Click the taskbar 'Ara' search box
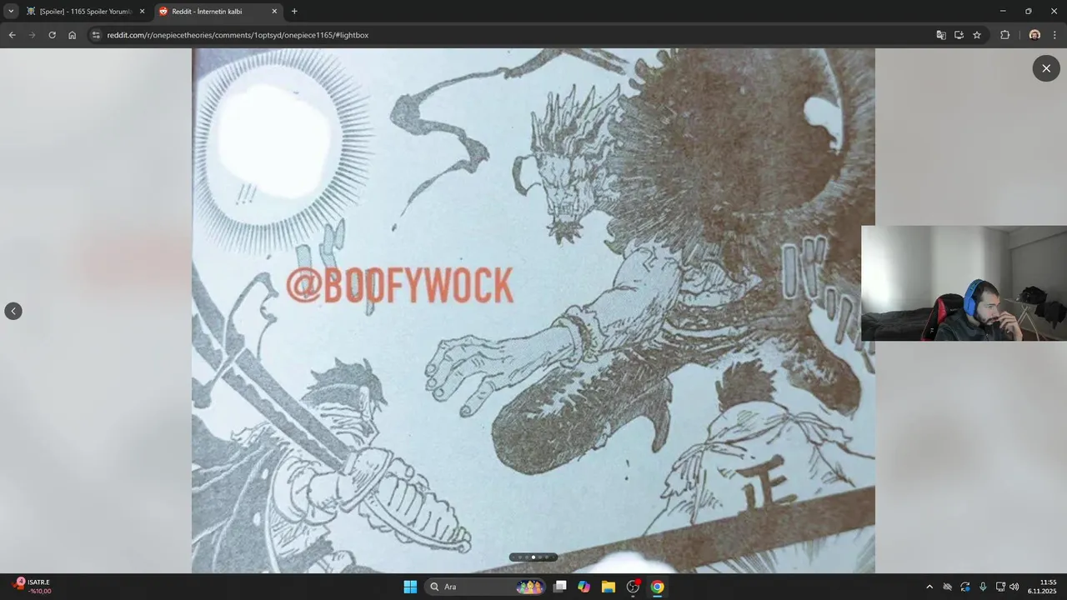The height and width of the screenshot is (600, 1067). 485,587
